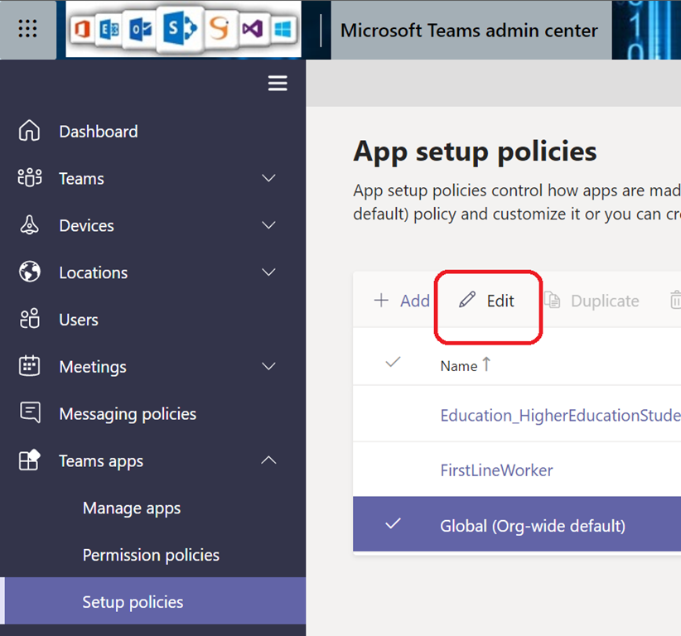Click the Devices bell icon
This screenshot has width=681, height=636.
point(29,225)
